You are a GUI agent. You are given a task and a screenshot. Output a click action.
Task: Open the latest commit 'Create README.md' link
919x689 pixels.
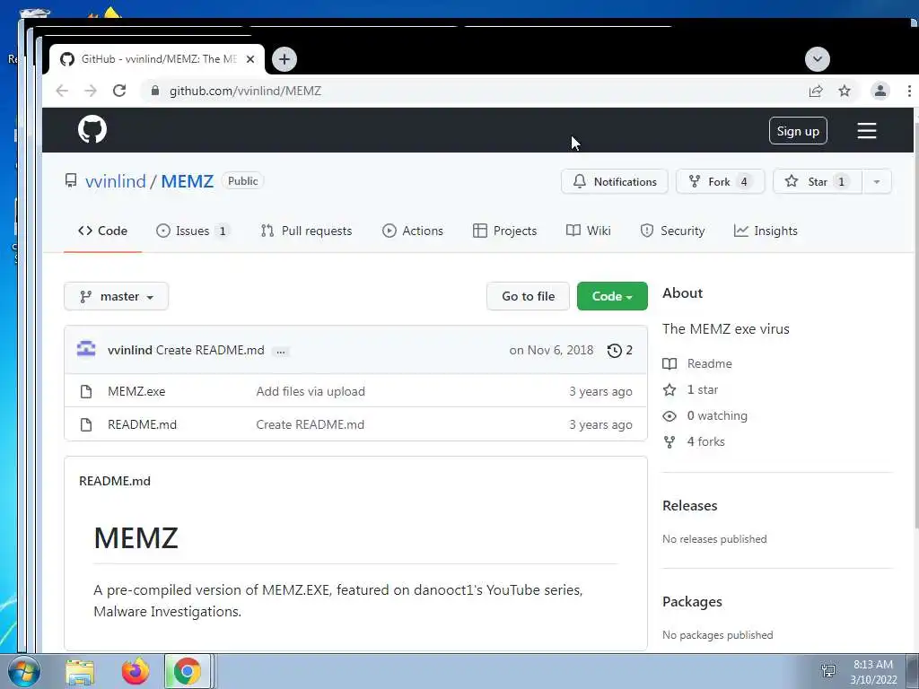tap(210, 351)
